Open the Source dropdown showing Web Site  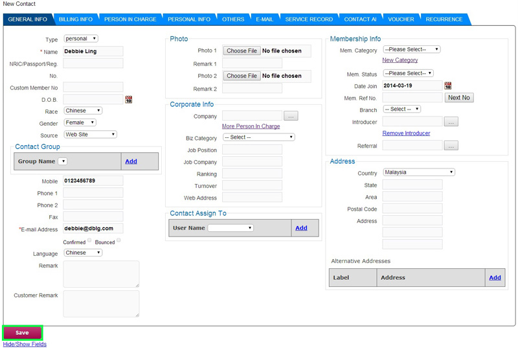point(90,135)
